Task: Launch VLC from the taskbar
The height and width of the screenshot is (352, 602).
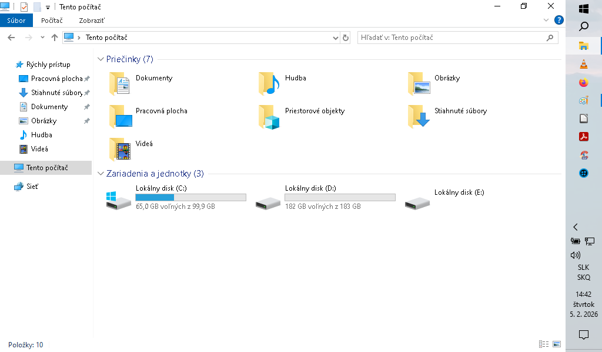Action: click(x=583, y=65)
